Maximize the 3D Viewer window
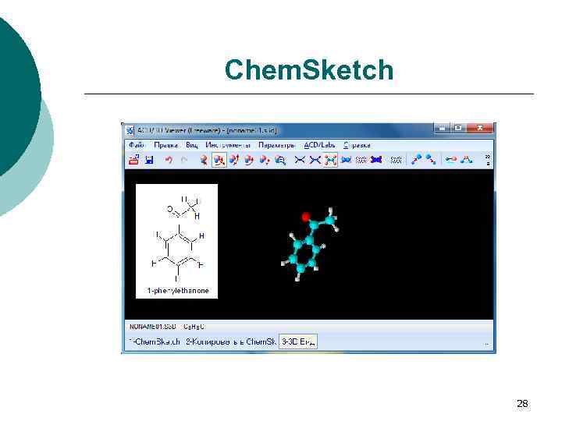Viewport: 562px width, 421px height. point(458,128)
